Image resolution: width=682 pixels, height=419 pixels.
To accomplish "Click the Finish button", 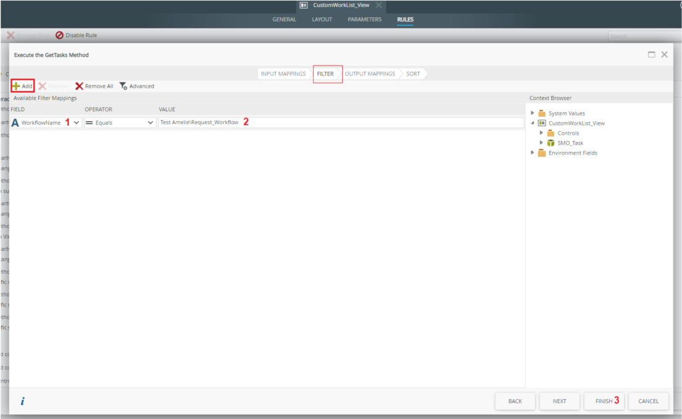I will 604,401.
